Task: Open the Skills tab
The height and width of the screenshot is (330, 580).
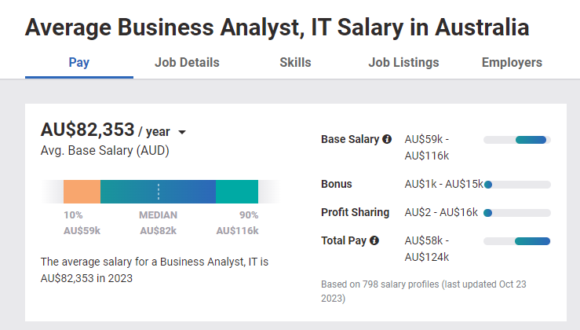Action: pos(295,62)
